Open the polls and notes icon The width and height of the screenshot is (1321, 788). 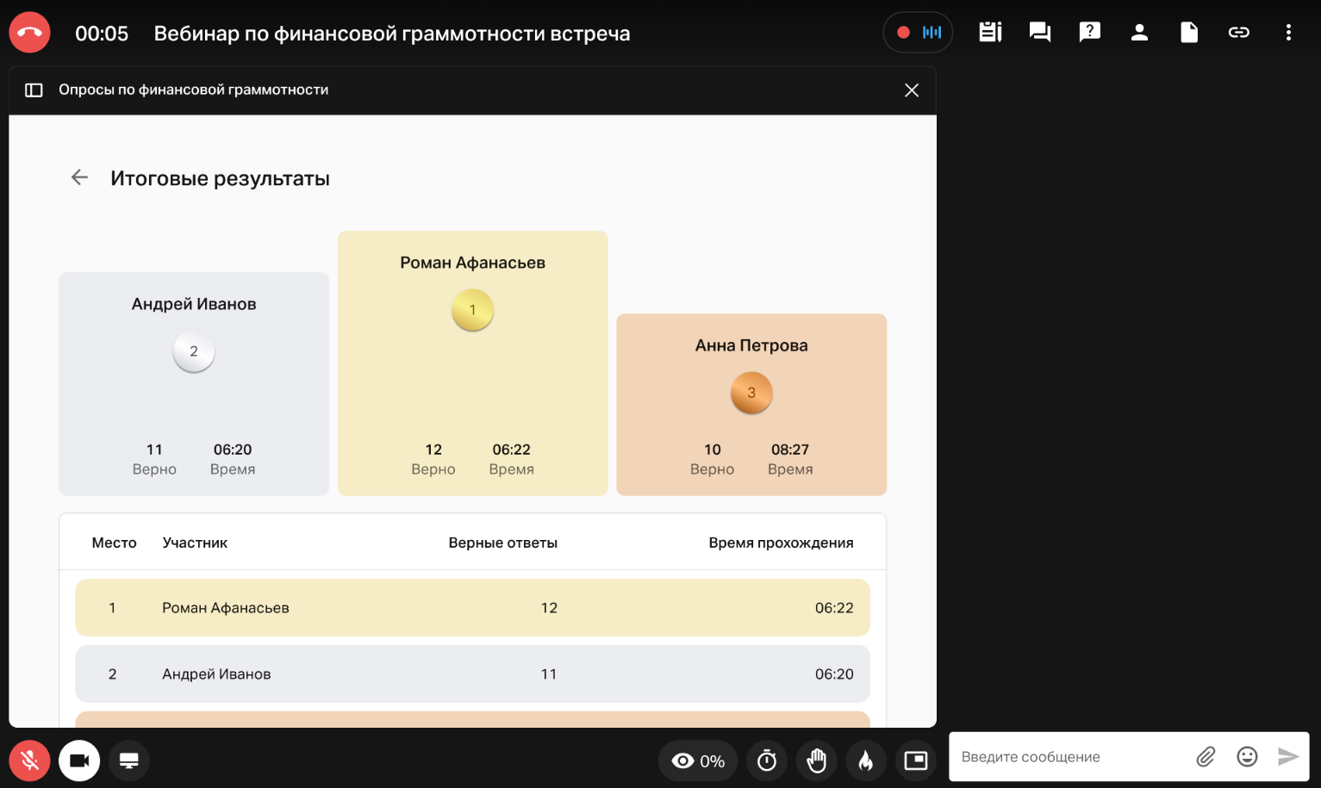[990, 33]
